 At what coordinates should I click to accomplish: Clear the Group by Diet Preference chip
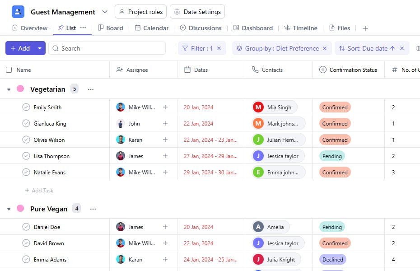(325, 48)
